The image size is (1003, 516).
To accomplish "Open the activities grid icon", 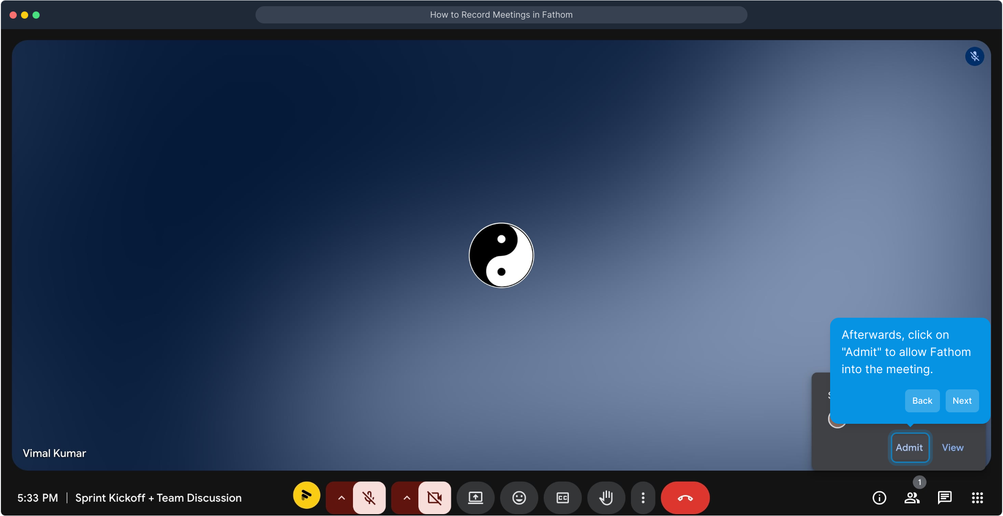I will point(977,498).
